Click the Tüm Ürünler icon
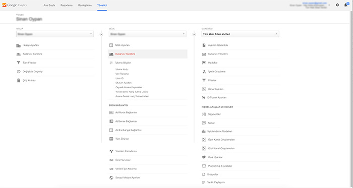The height and width of the screenshot is (188, 353). (111, 139)
